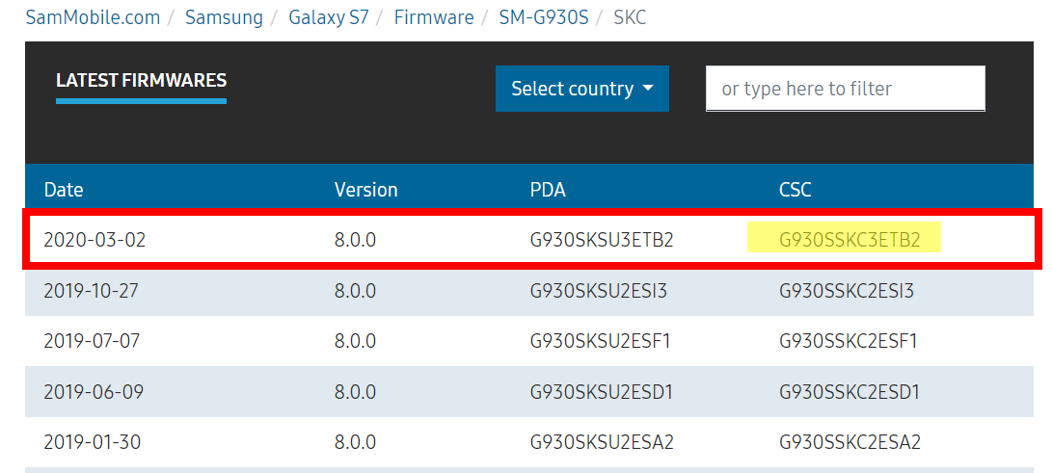
Task: Open the Samsung breadcrumb link
Action: coord(224,16)
